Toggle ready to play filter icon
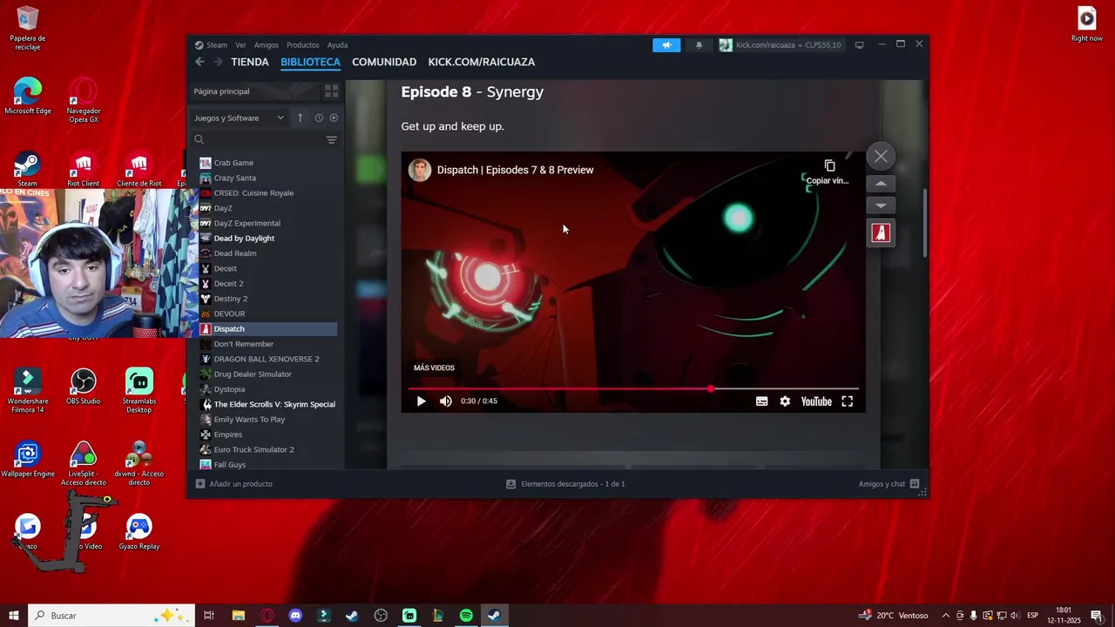 pyautogui.click(x=334, y=118)
